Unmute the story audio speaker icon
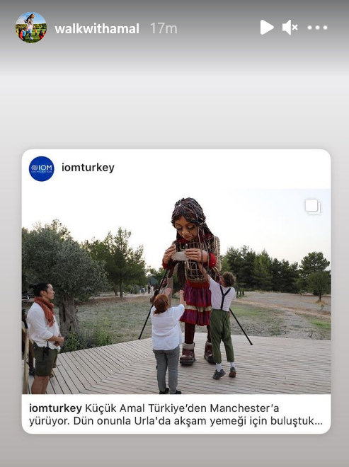349x467 pixels. click(290, 28)
